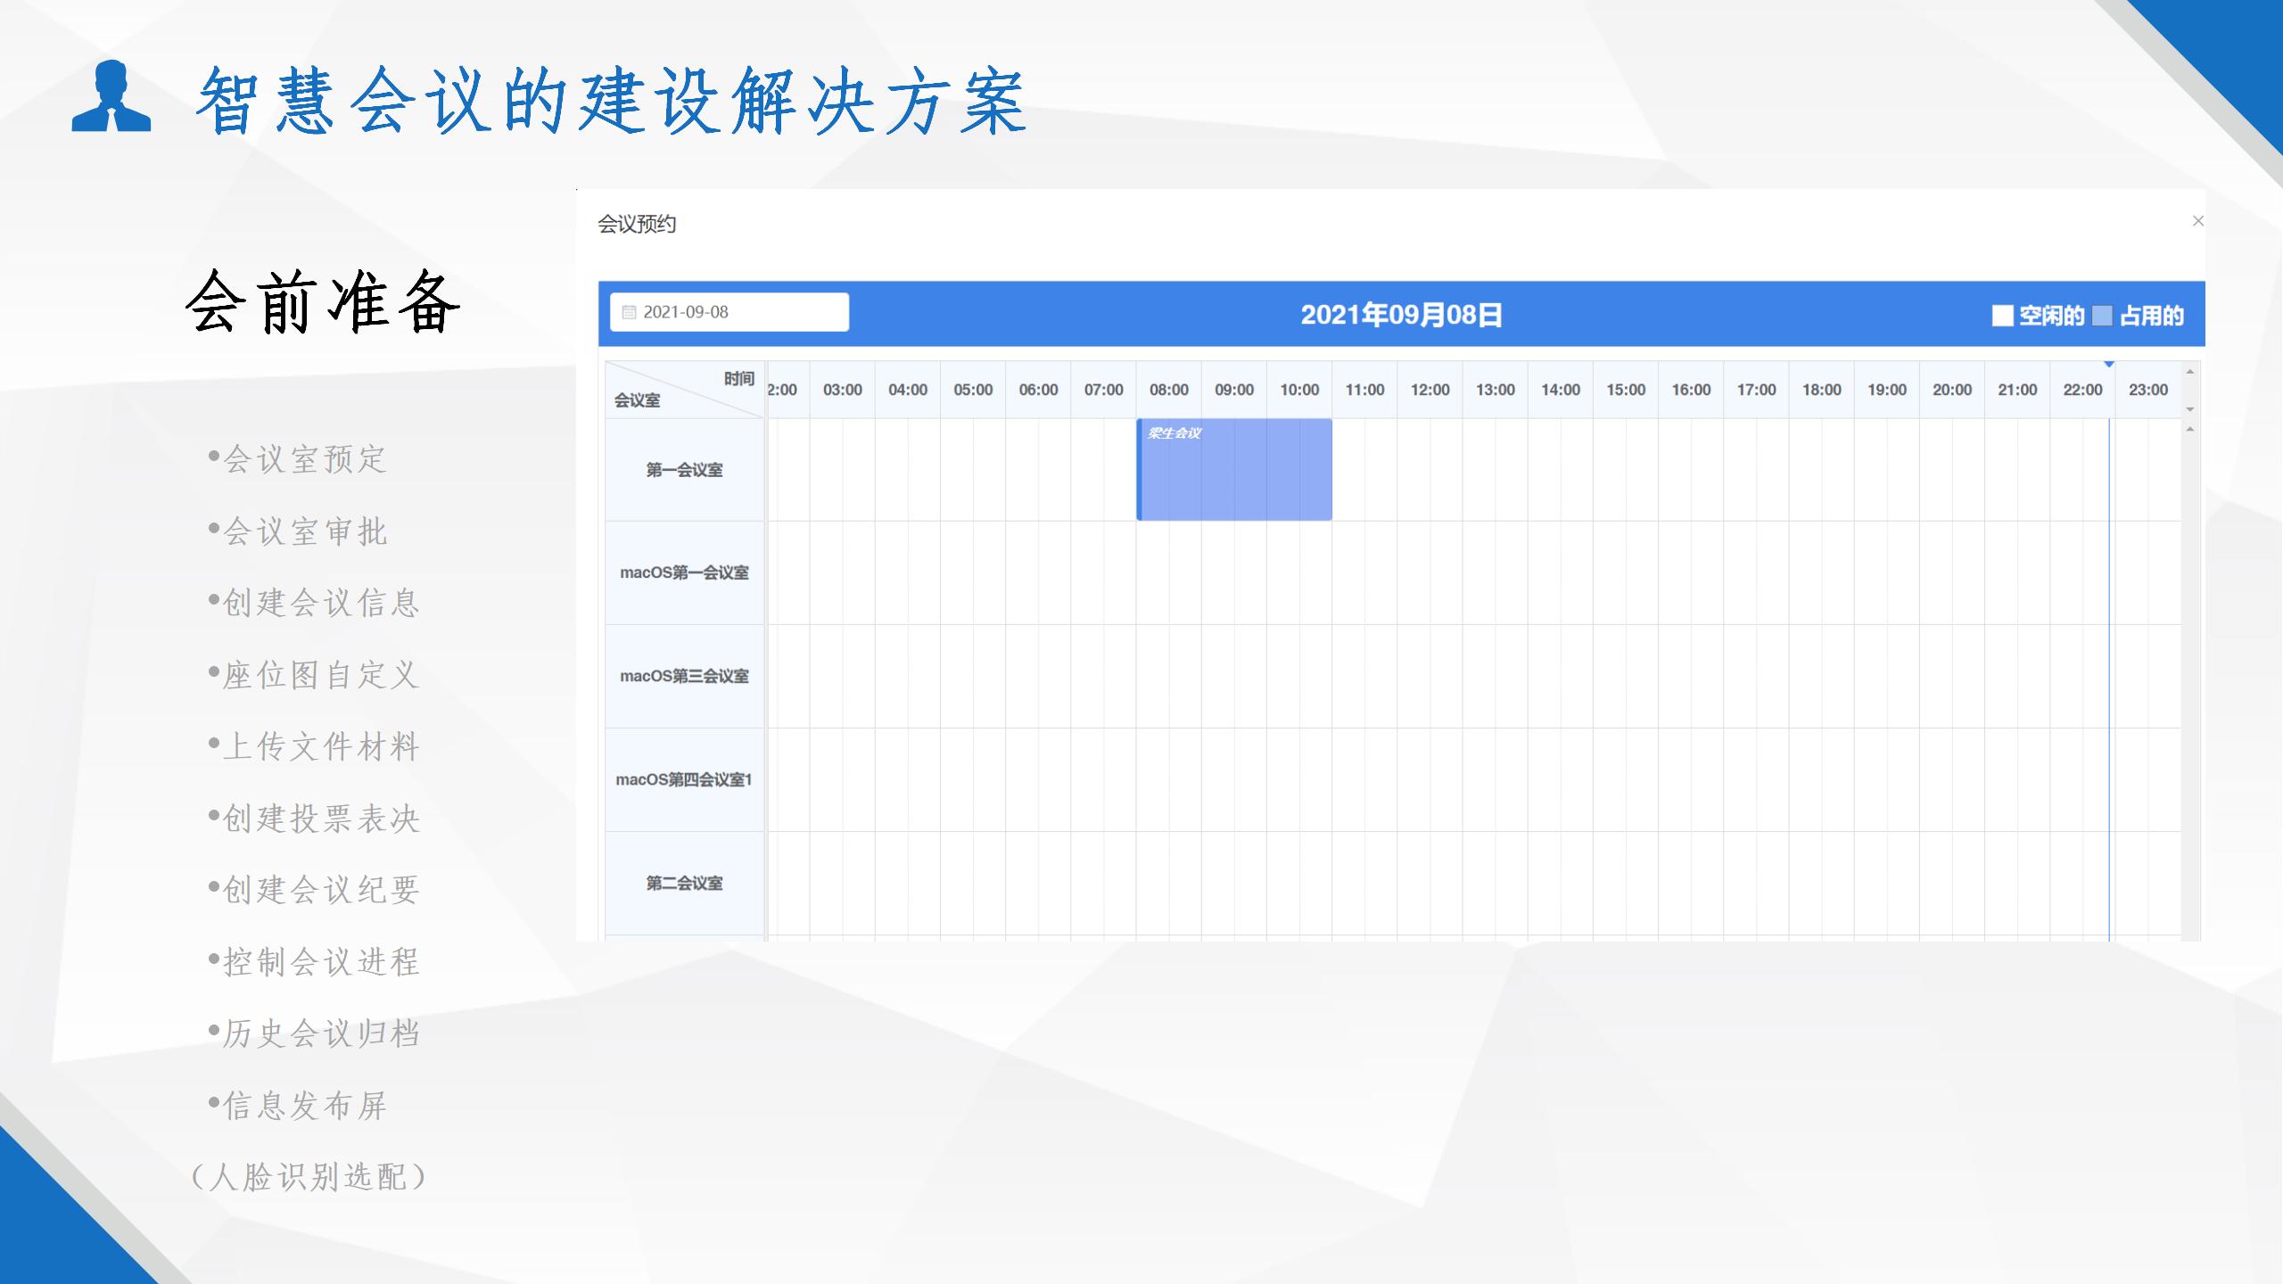Close the 会议预约 dialog with the X
2283x1284 pixels.
[2197, 221]
